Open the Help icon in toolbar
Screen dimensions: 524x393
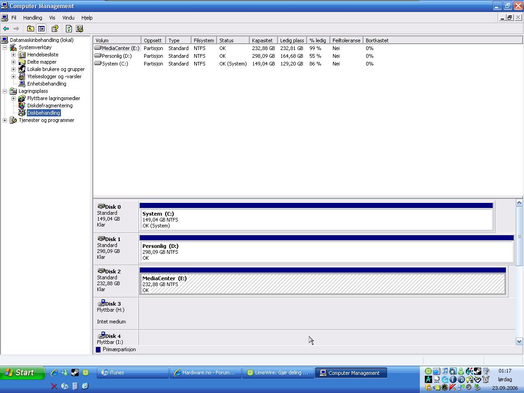coord(55,29)
